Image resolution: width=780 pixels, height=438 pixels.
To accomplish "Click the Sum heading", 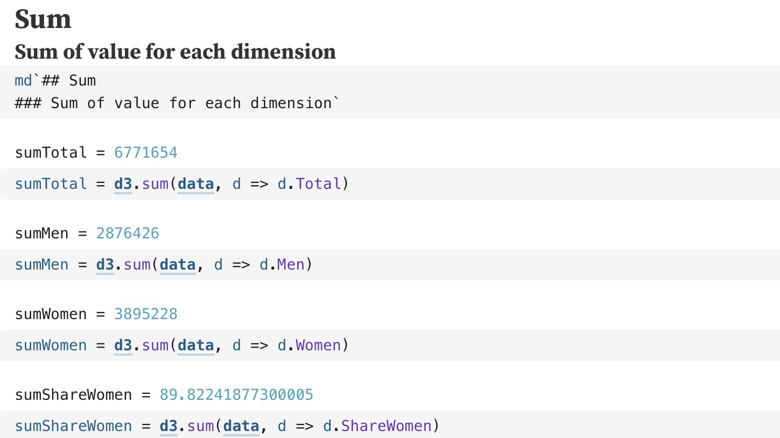I will point(43,19).
